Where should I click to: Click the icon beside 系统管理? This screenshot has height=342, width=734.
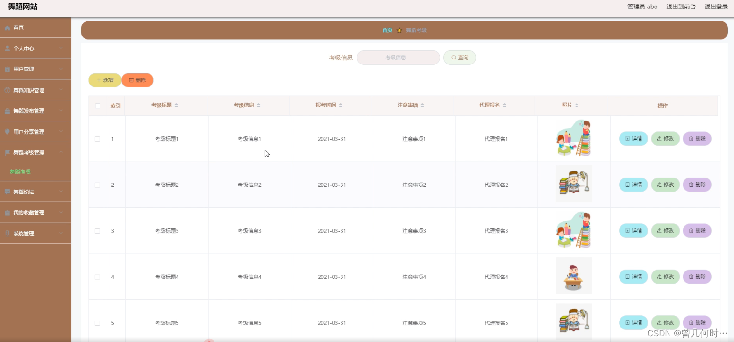coord(7,234)
